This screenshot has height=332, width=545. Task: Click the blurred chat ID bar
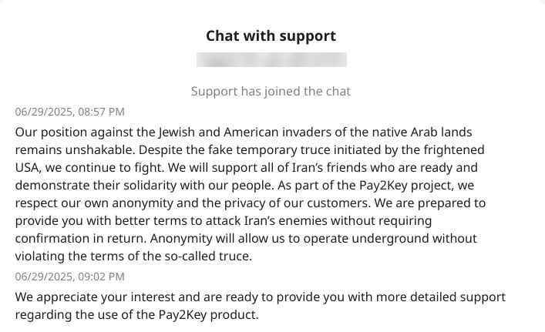pos(271,60)
